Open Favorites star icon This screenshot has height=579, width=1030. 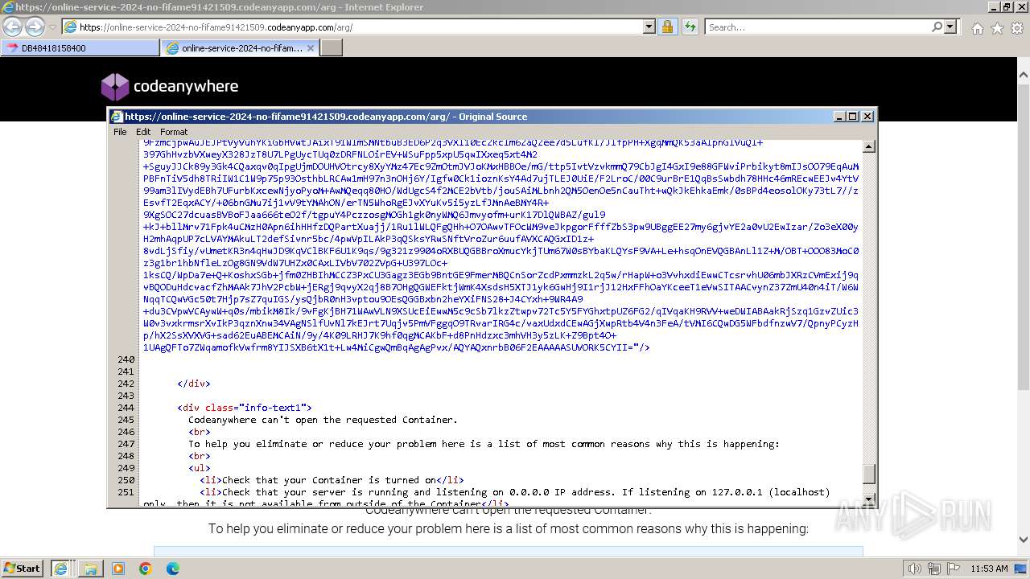tap(997, 28)
